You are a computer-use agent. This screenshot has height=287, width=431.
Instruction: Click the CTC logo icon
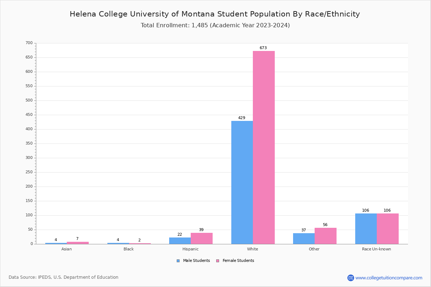point(351,278)
